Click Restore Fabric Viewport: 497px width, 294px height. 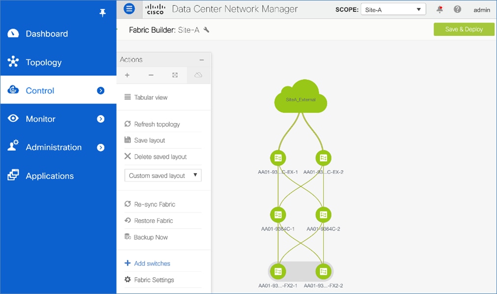coord(149,220)
